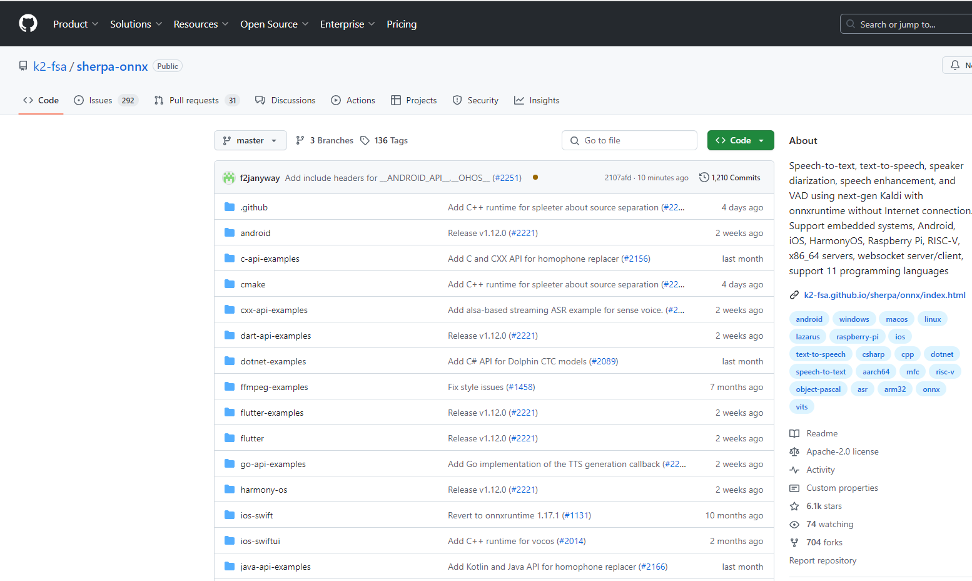This screenshot has width=972, height=581.
Task: Click the link icon beside the website URL
Action: pyautogui.click(x=794, y=295)
